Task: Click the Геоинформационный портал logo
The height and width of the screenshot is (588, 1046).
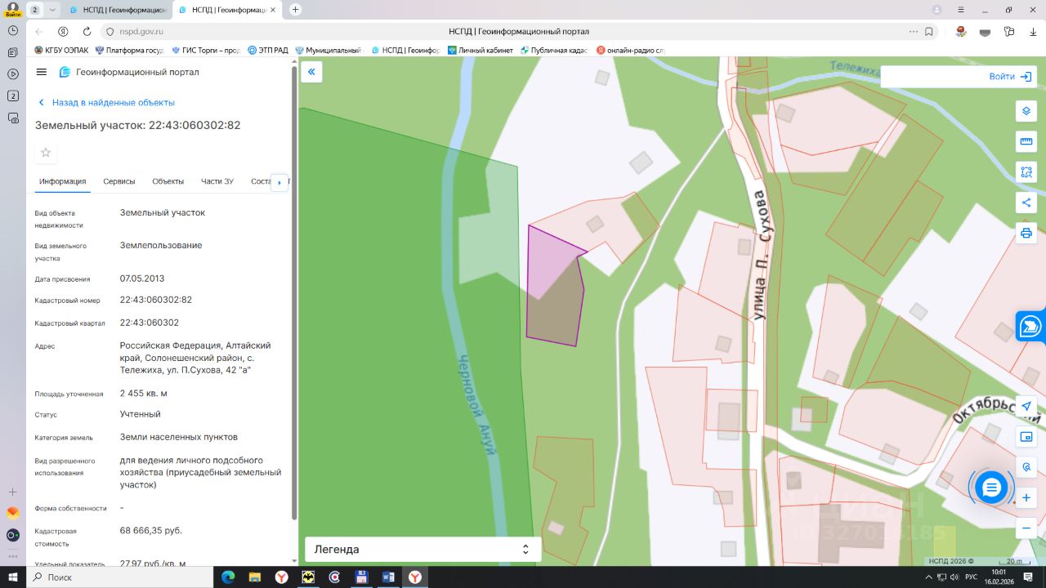Action: tap(129, 72)
